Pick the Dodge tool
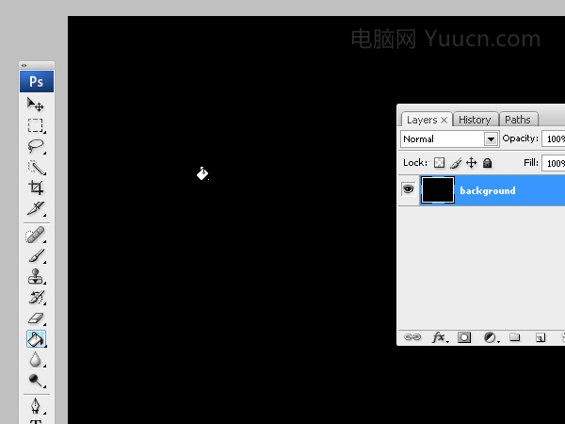 (x=36, y=380)
